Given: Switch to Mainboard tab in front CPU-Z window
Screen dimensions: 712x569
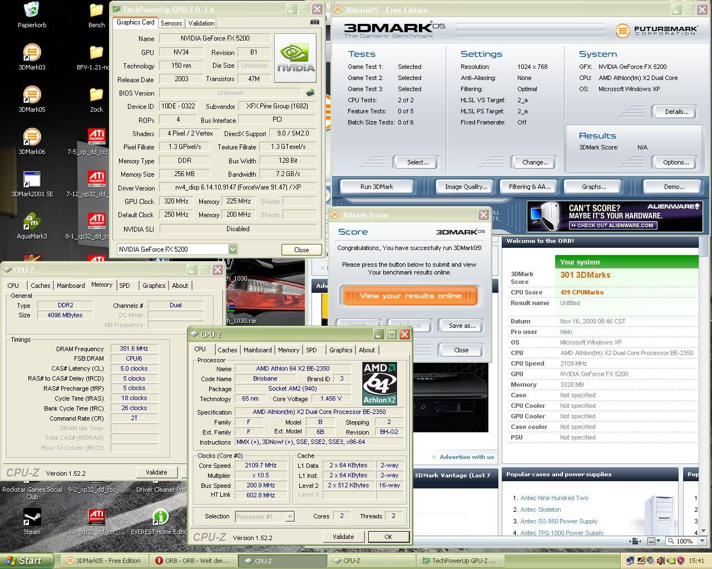Looking at the screenshot, I should 258,350.
